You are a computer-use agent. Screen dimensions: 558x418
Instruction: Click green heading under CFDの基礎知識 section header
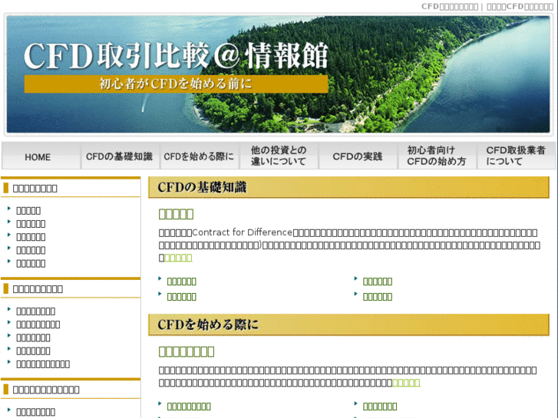pos(176,214)
